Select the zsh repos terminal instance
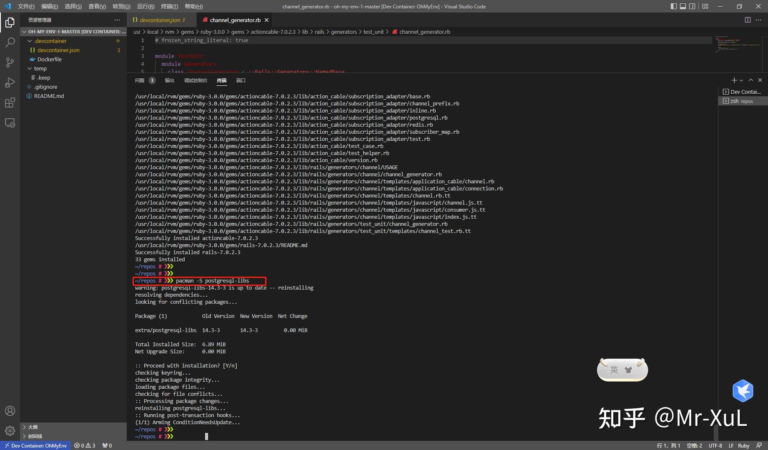The image size is (768, 450). point(743,101)
